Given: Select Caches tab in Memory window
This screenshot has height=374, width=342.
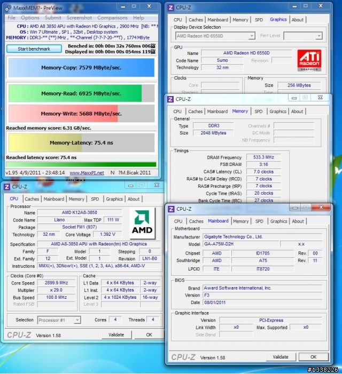Looking at the screenshot, I should click(196, 112).
